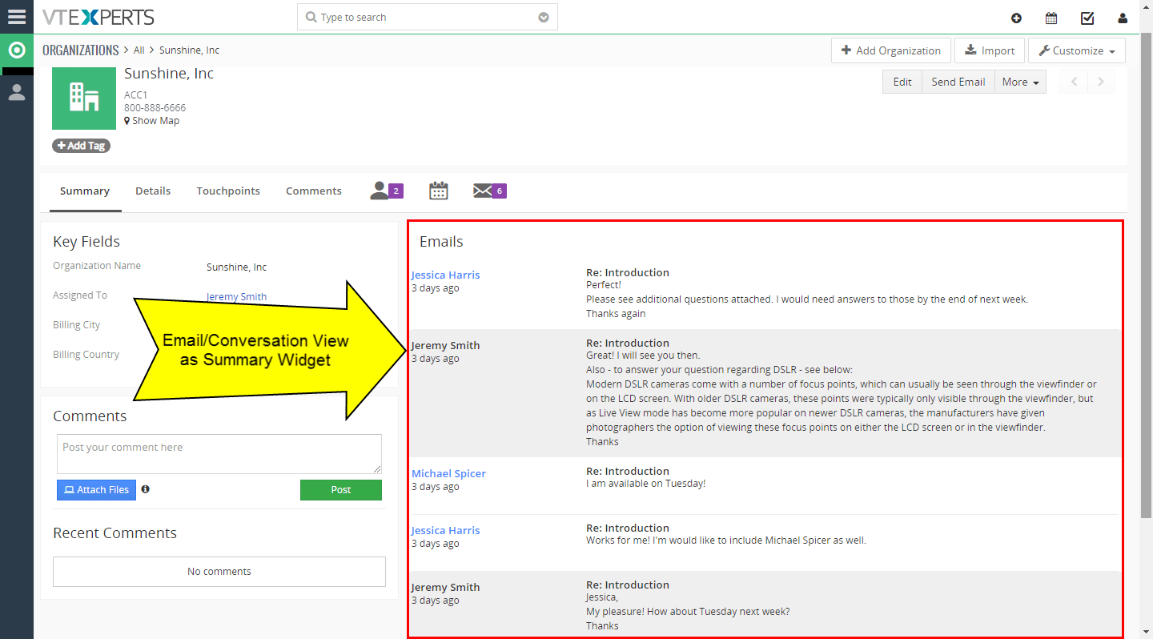Click the hamburger menu icon top left
1153x639 pixels.
coord(16,16)
